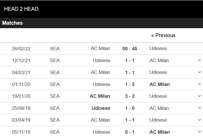203x136 pixels.
Task: Click bold Udinese winner on 25/08/19
Action: pos(101,108)
